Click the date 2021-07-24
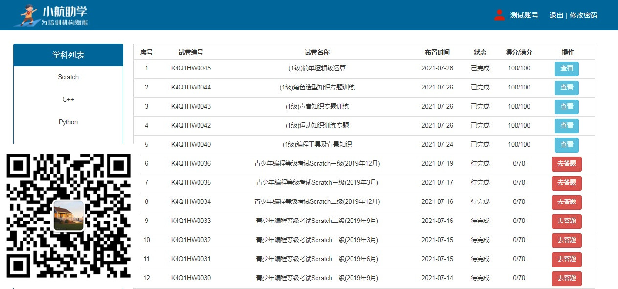 pos(437,145)
